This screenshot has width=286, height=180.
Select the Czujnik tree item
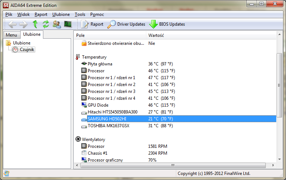(23, 50)
